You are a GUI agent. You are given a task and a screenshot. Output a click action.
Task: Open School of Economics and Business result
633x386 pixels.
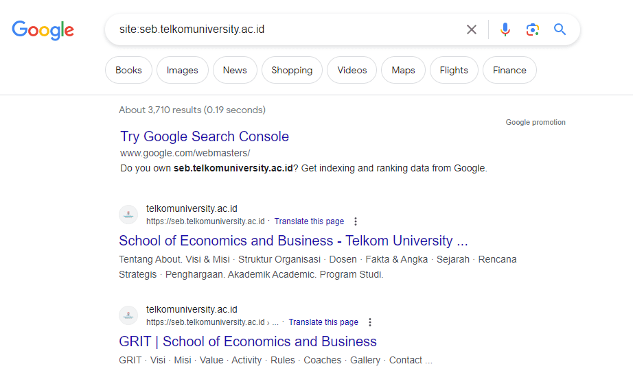pyautogui.click(x=293, y=241)
